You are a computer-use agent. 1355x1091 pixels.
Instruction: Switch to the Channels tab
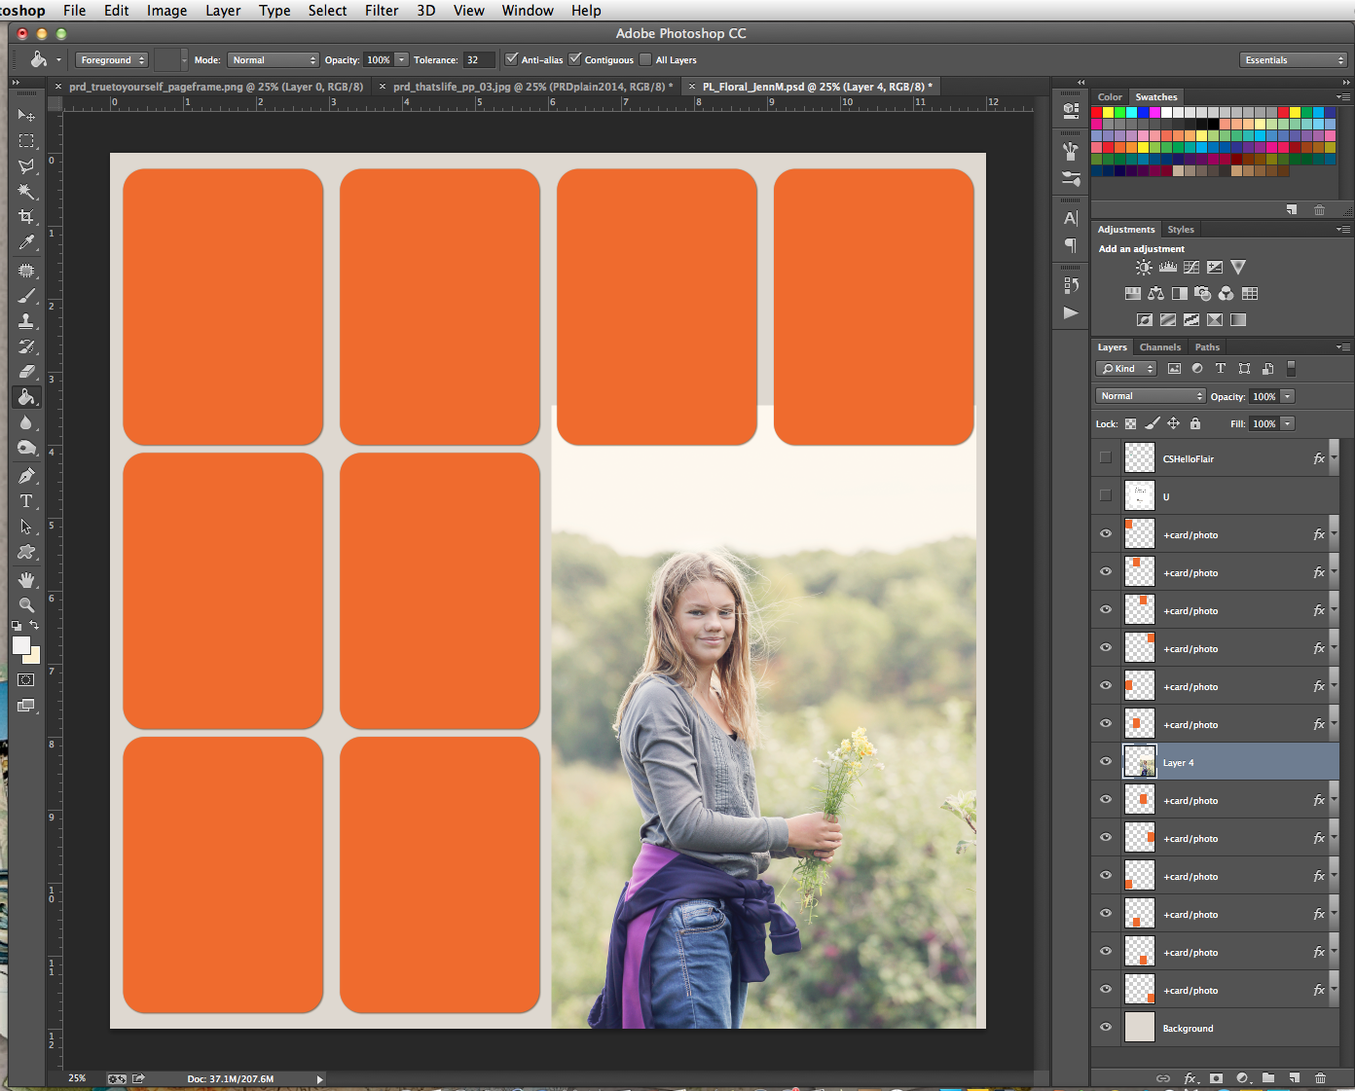(x=1159, y=347)
